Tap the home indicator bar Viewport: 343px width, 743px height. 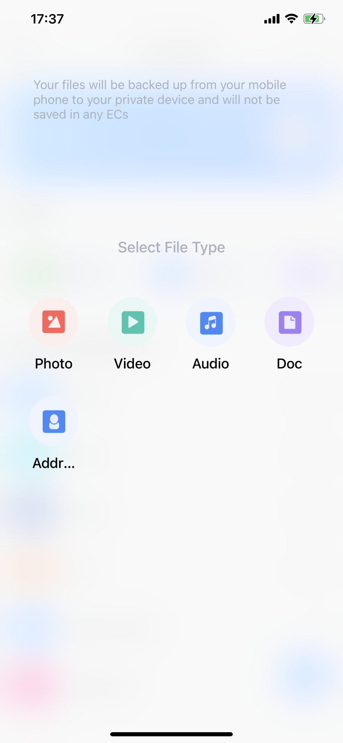171,734
